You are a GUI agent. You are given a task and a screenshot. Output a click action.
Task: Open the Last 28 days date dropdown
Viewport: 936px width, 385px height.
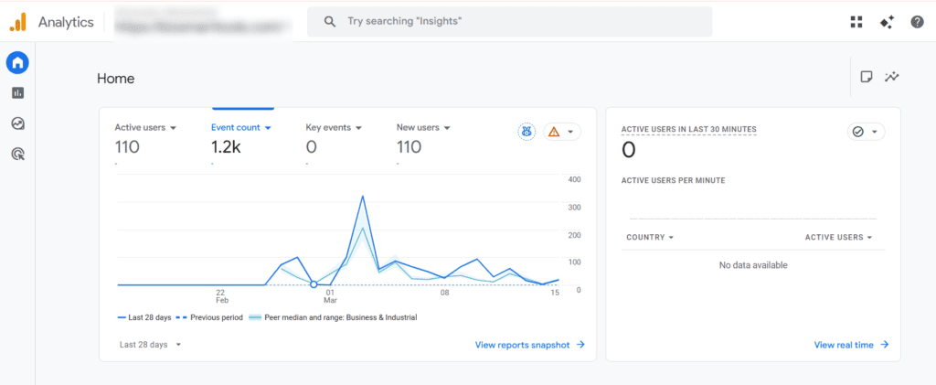coord(150,345)
